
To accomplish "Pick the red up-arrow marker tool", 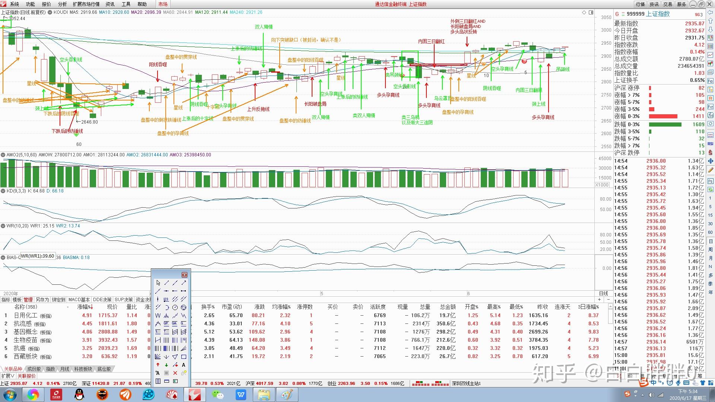I will [x=158, y=365].
